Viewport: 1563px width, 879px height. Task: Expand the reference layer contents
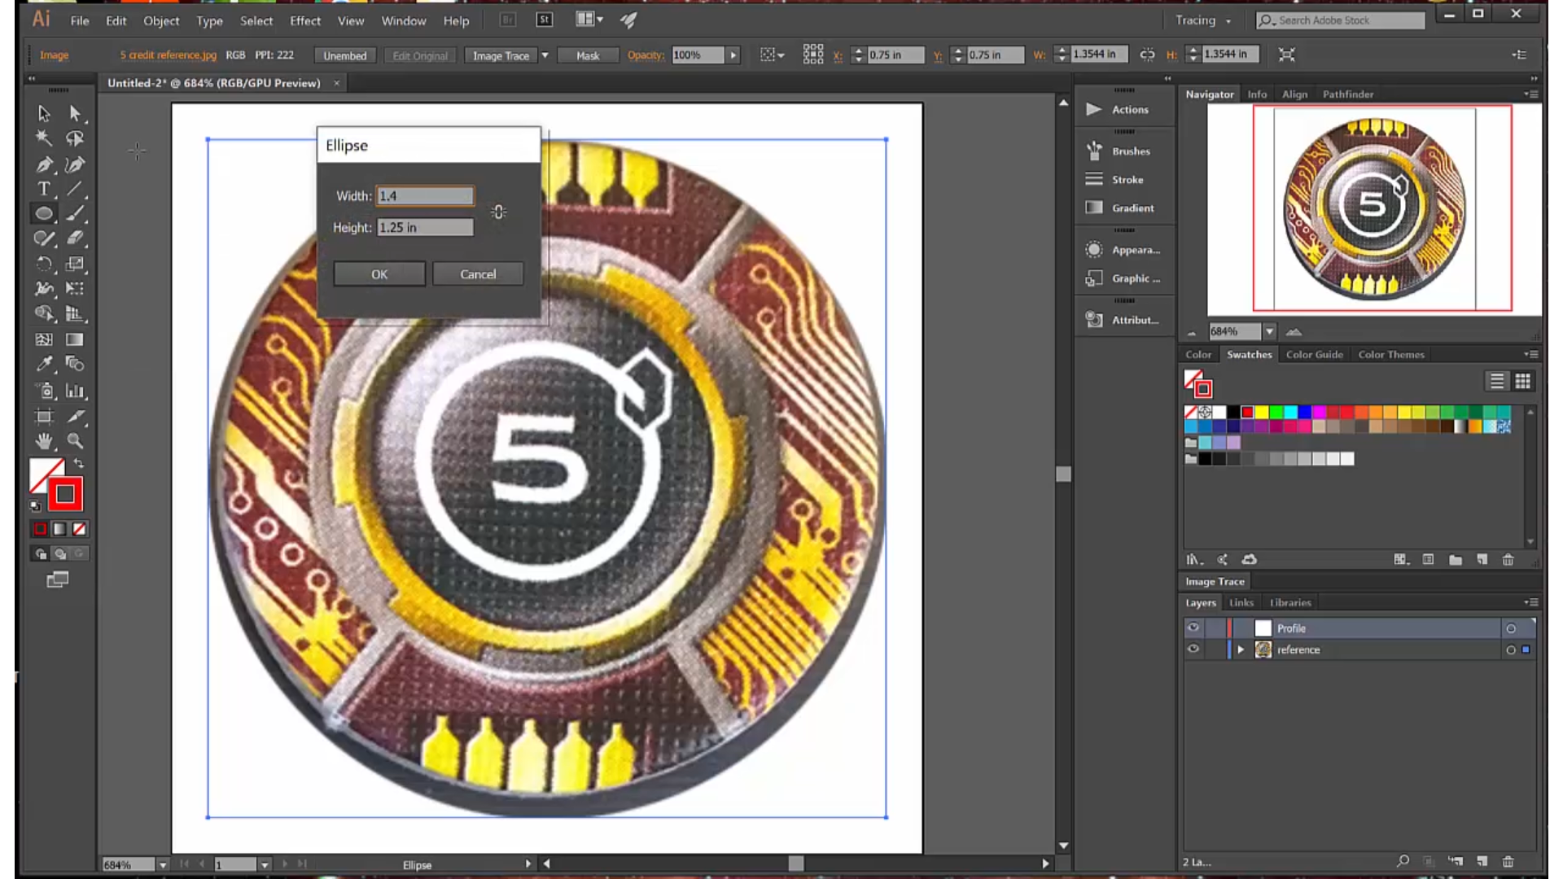click(x=1241, y=649)
